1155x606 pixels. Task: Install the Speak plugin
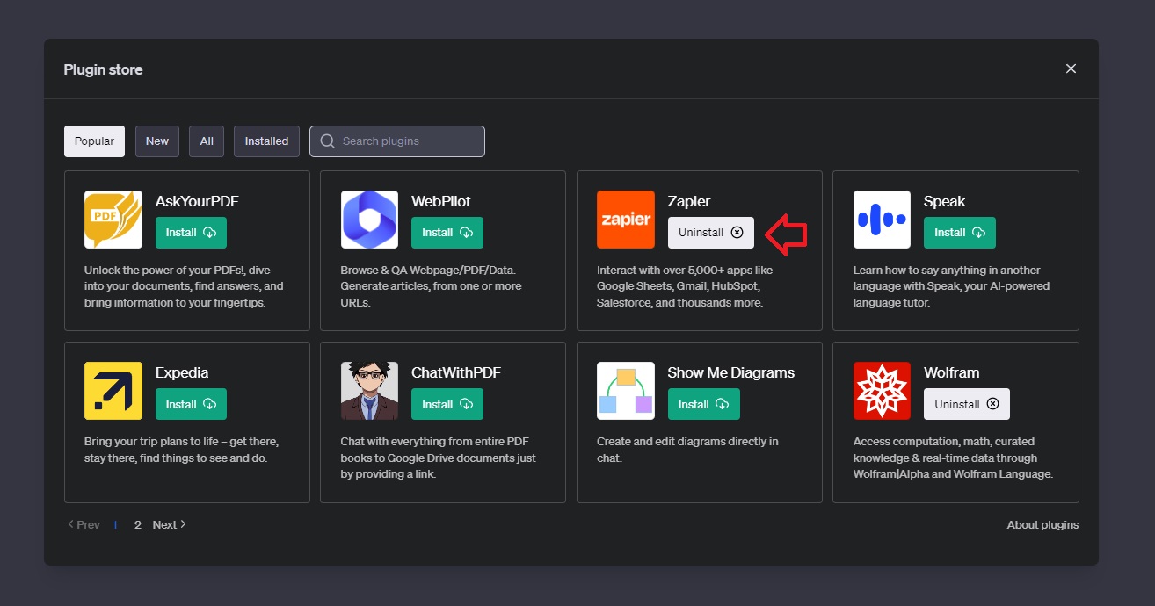coord(960,233)
